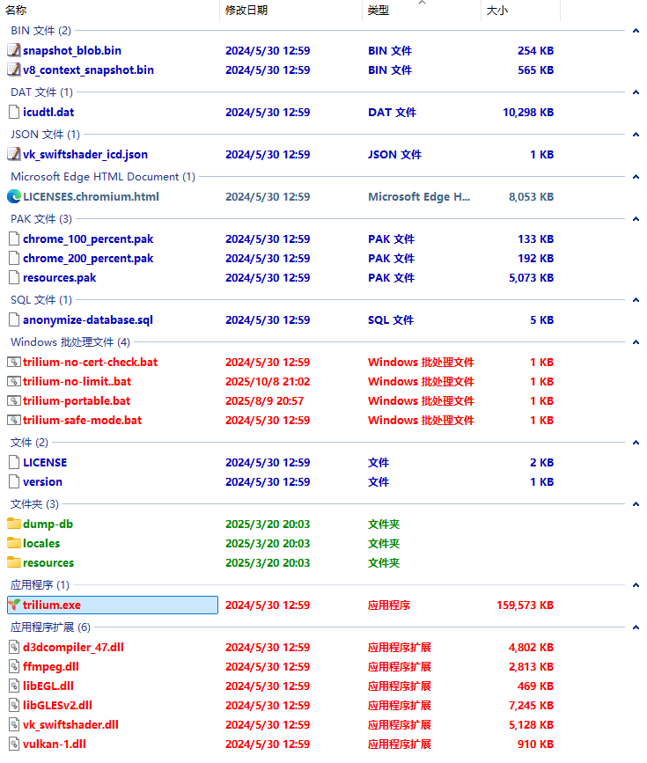Click the dump-db folder icon
The width and height of the screenshot is (647, 763).
point(14,524)
